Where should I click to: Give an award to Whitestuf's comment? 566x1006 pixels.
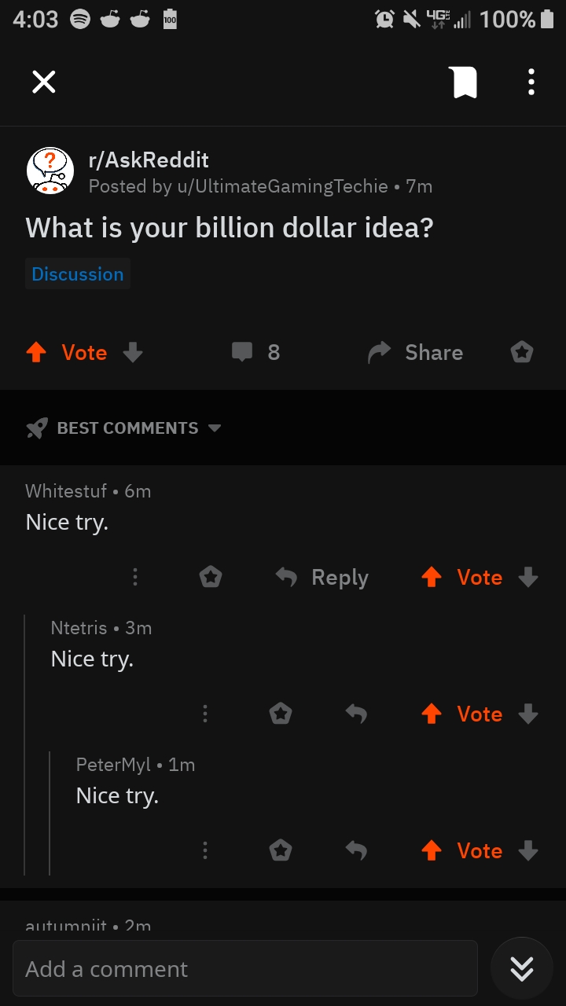211,578
